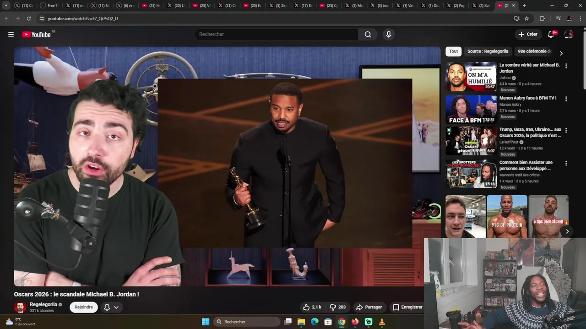The height and width of the screenshot is (329, 586).
Task: Open the media controls icon in the Chrome toolbar
Action: 558,18
